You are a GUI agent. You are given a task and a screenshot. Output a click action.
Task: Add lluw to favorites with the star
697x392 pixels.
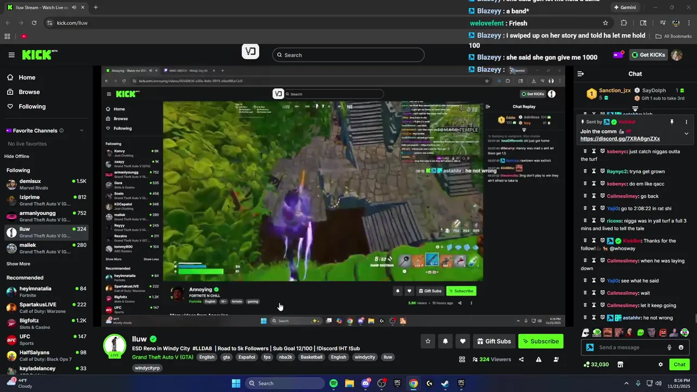click(x=428, y=341)
